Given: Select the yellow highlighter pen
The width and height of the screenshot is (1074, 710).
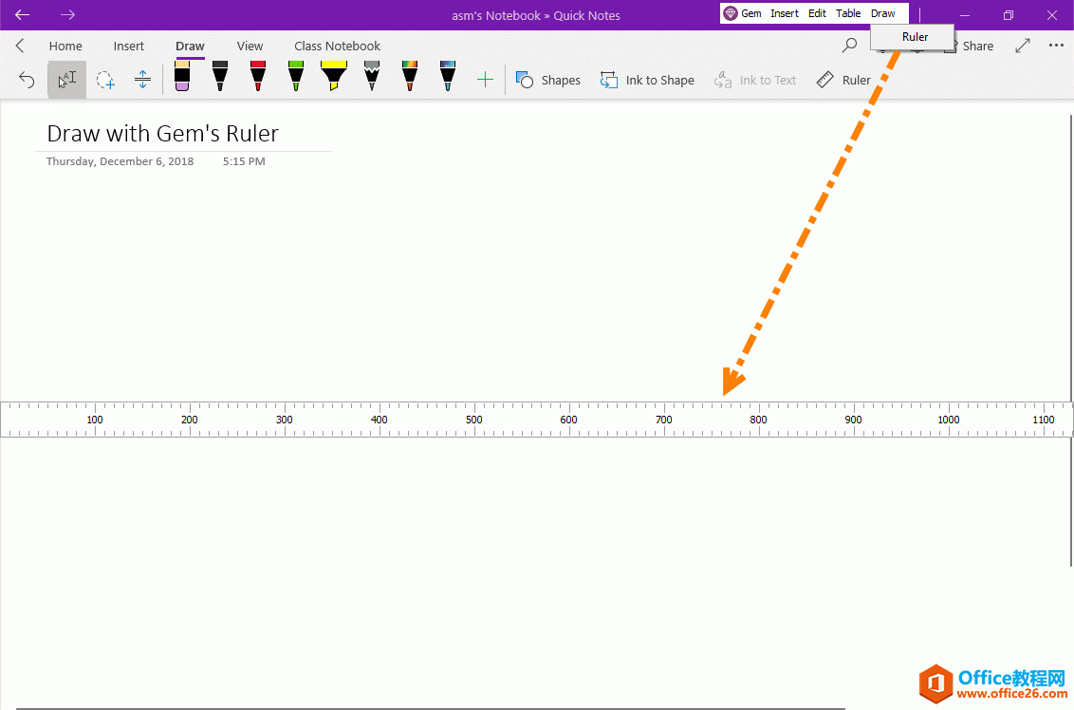Looking at the screenshot, I should [333, 77].
